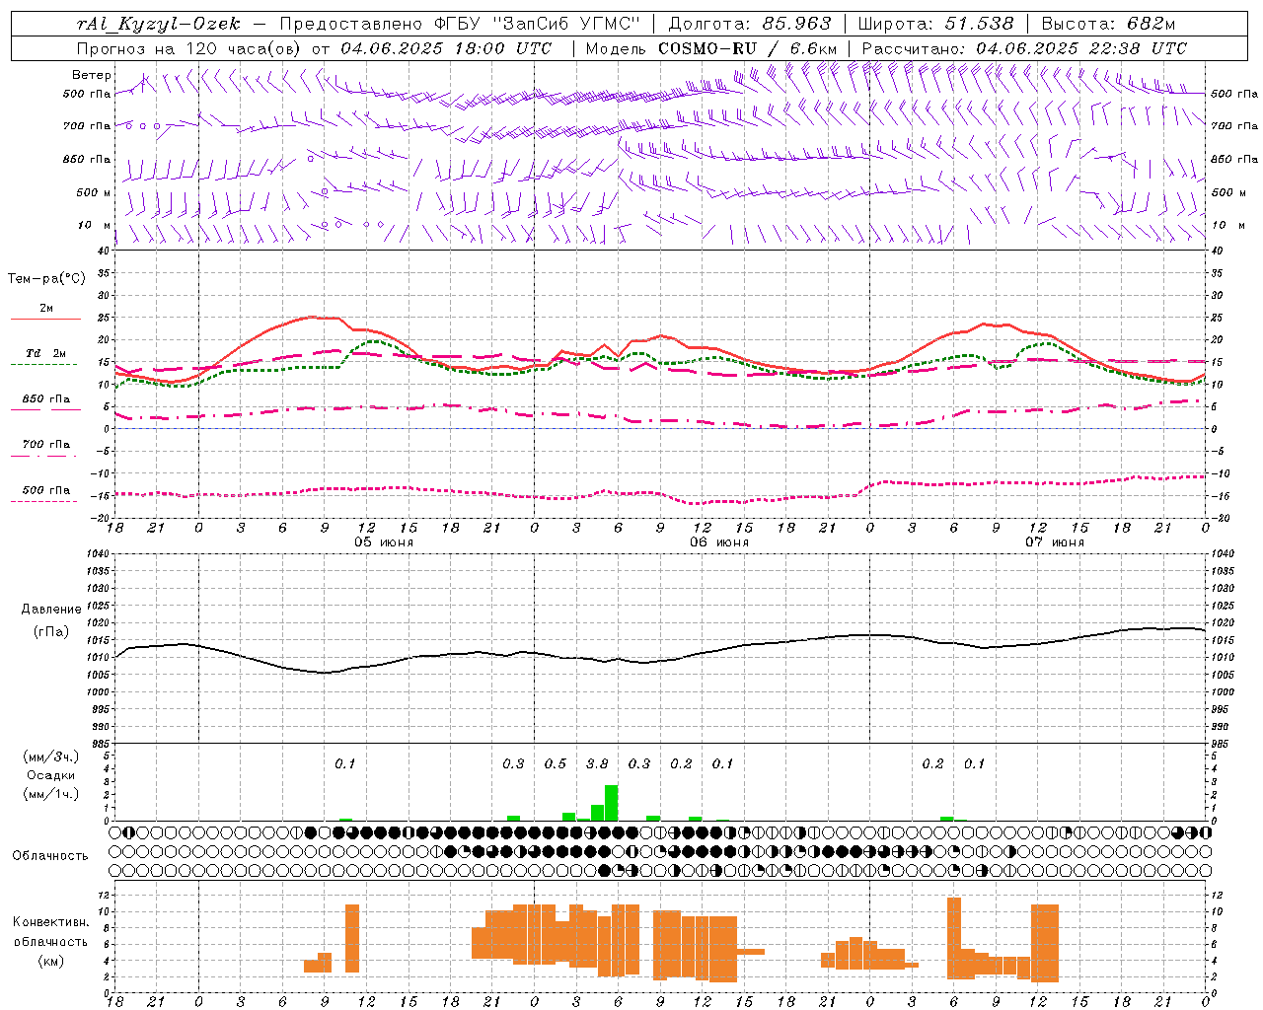Click the 06 июня date label
Screen dimensions: 1263x1010
[x=719, y=541]
